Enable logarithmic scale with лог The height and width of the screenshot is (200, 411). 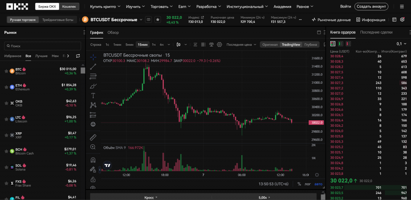[x=308, y=184]
